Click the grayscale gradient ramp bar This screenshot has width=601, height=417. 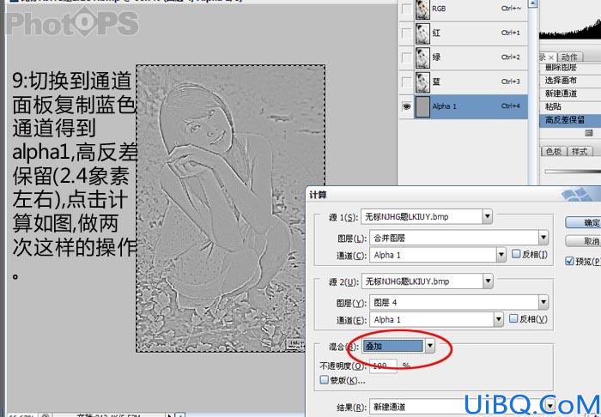pyautogui.click(x=573, y=171)
